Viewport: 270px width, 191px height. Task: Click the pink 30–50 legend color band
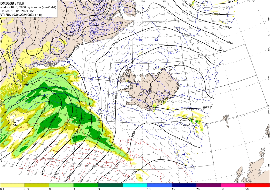pos(233,185)
